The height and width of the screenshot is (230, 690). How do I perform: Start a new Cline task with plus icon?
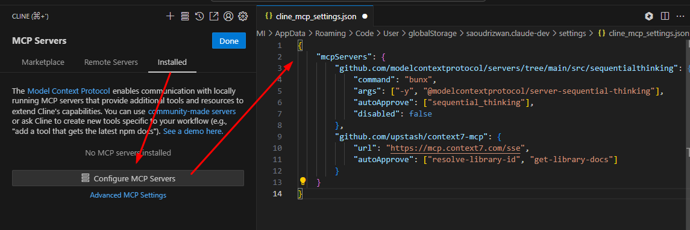pos(171,16)
